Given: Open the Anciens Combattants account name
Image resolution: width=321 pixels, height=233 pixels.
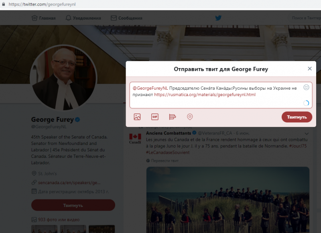Looking at the screenshot, I should (x=169, y=133).
